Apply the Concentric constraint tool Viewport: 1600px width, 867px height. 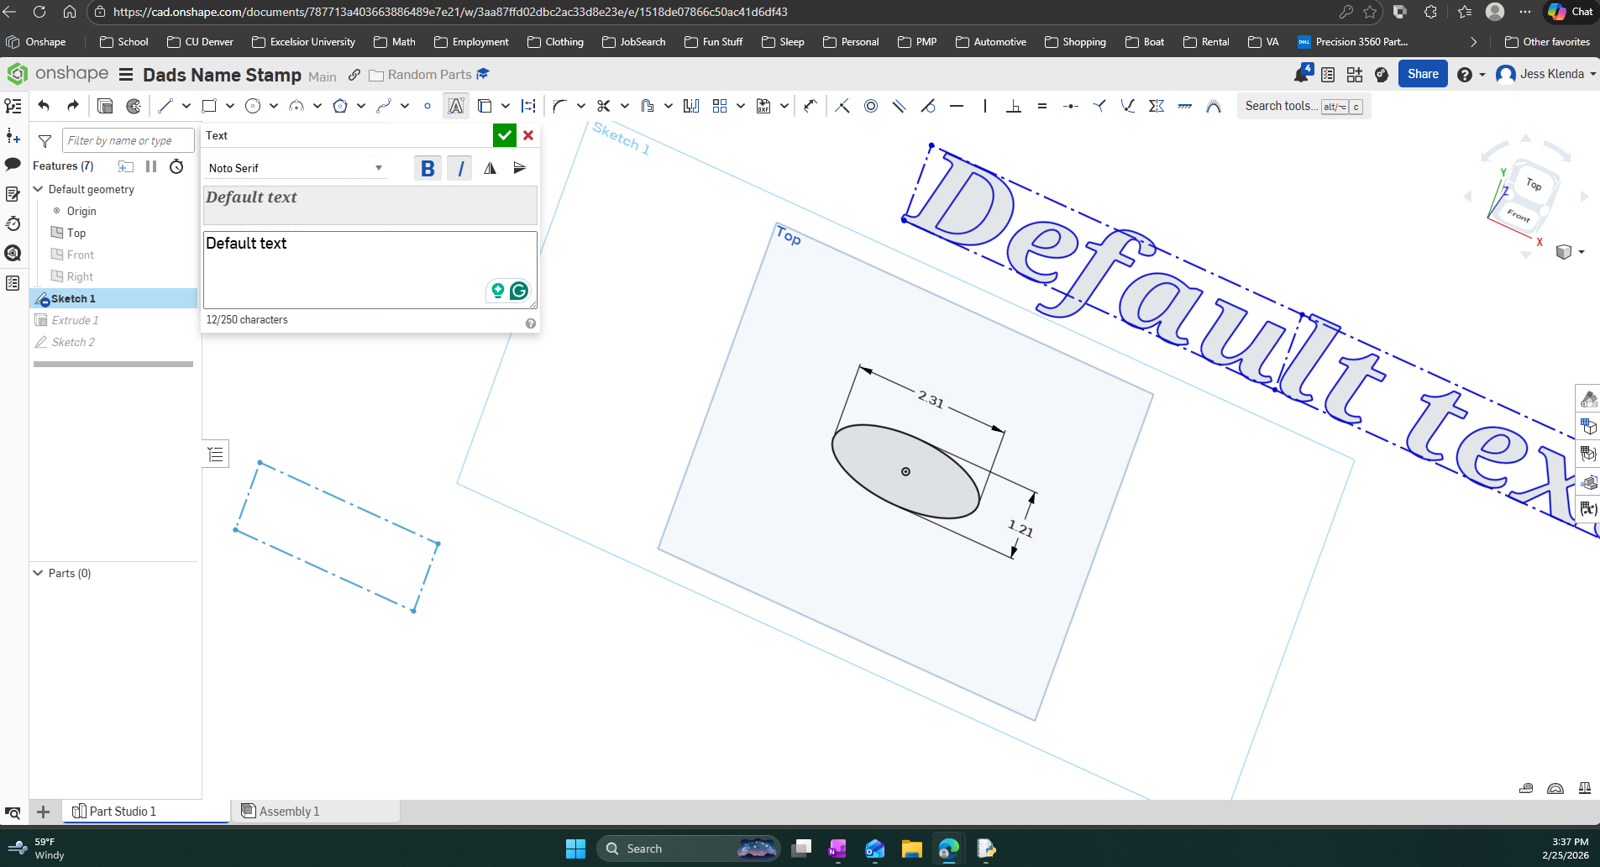(871, 106)
